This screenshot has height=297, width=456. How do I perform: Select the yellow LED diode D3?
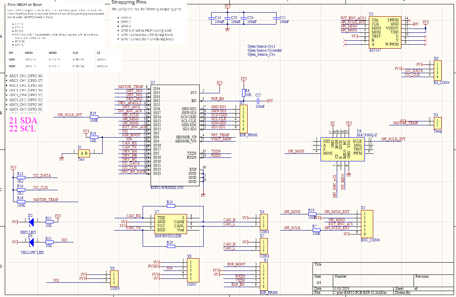pyautogui.click(x=31, y=242)
